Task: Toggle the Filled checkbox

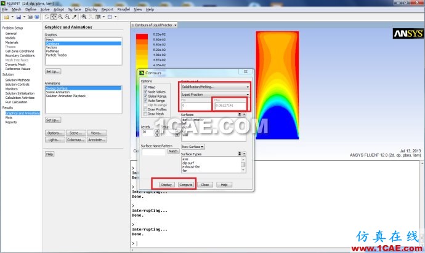Action: click(145, 87)
